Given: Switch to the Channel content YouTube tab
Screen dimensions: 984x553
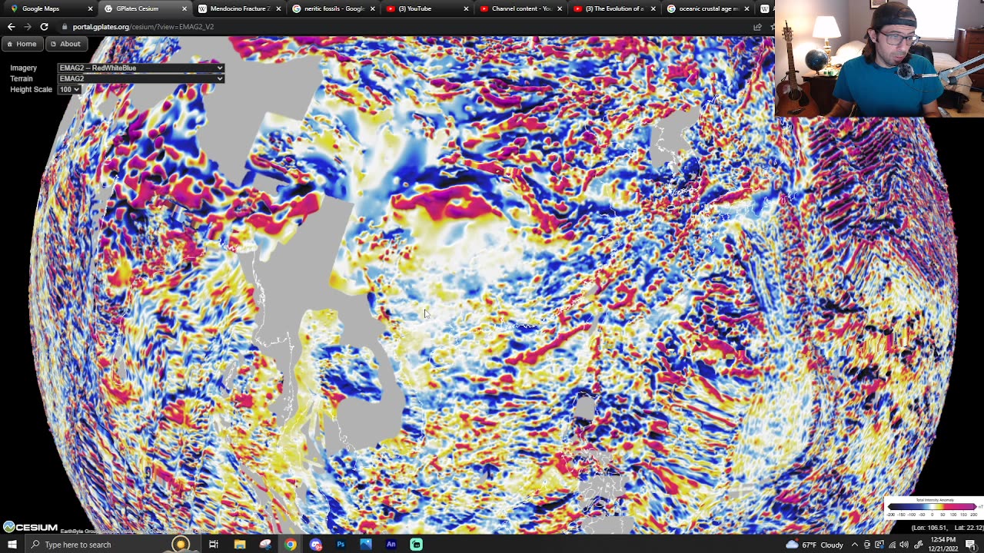Looking at the screenshot, I should pos(521,8).
